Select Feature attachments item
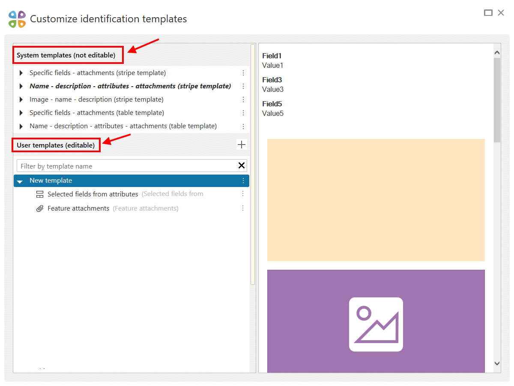Viewport: 514px width, 386px height. coord(78,208)
